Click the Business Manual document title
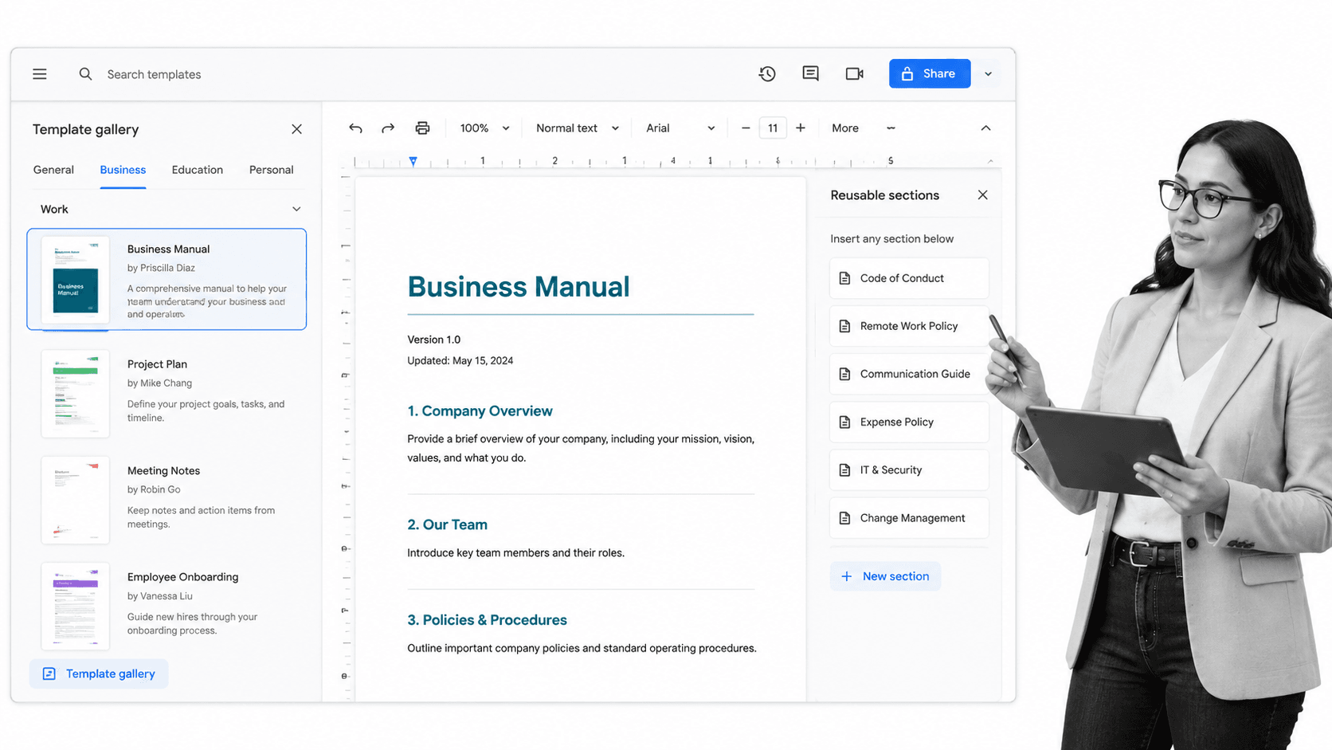Screen dimensions: 1332x750 click(x=519, y=287)
